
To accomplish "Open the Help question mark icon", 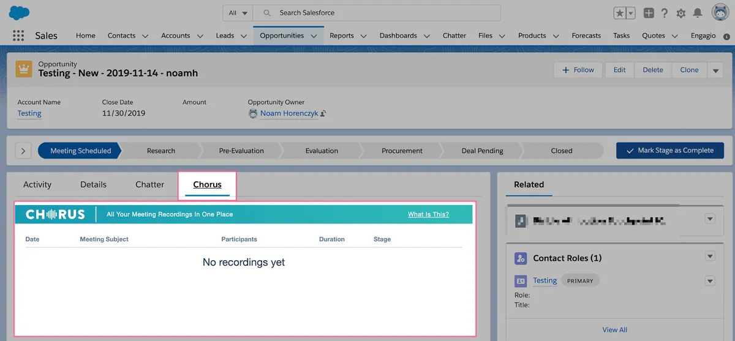I will point(665,13).
